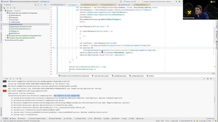Click the trash icon to clear console output
218x122 pixels.
(x=20, y=79)
